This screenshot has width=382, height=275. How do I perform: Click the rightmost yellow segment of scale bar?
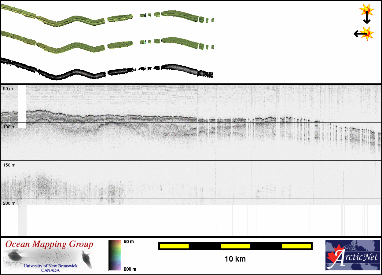pos(296,246)
